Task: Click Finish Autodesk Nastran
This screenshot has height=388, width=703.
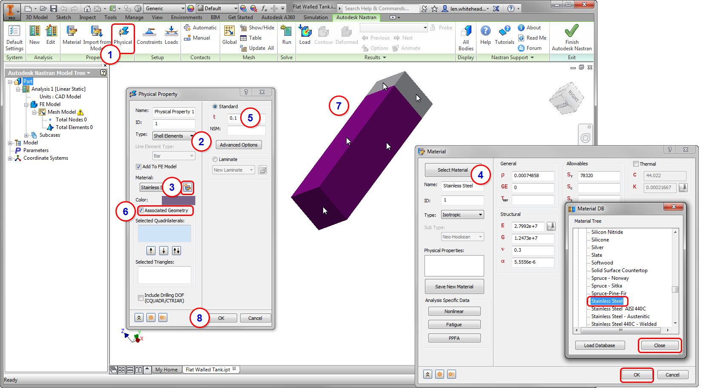Action: coord(572,38)
